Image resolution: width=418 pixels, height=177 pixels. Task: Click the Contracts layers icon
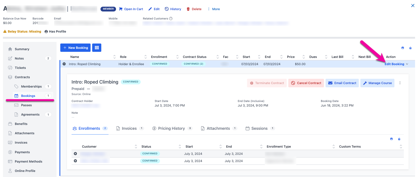click(x=10, y=77)
